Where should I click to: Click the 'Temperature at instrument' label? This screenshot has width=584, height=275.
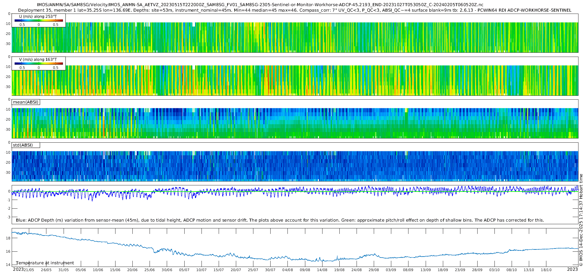coord(45,263)
